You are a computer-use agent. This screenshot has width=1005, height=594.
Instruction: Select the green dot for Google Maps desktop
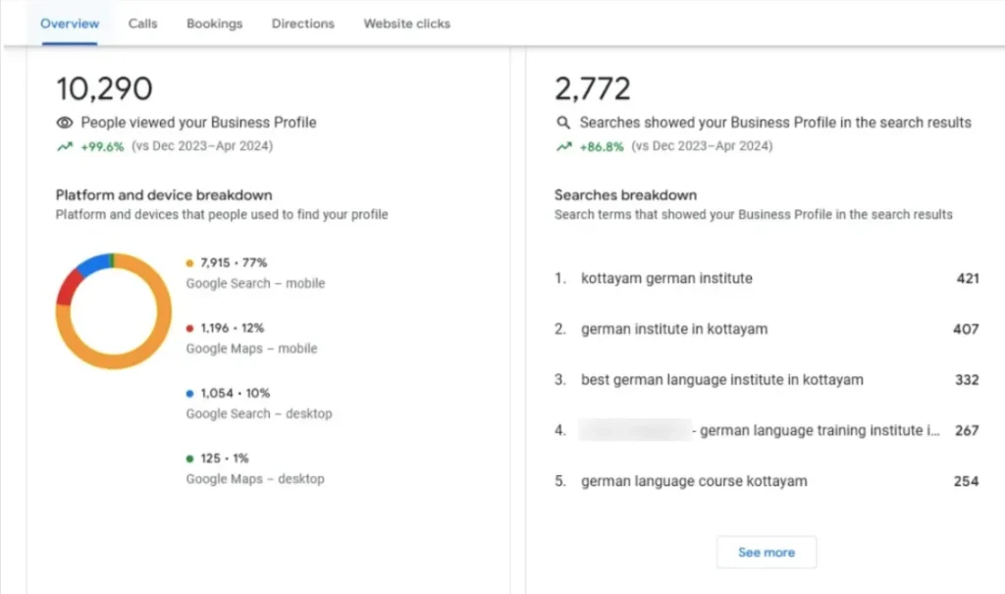[191, 458]
